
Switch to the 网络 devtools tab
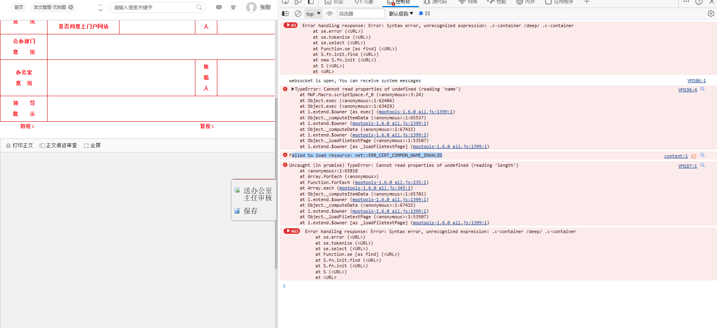pyautogui.click(x=468, y=2)
